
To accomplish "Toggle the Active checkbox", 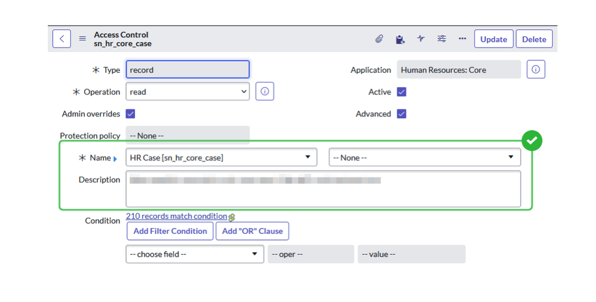I will pyautogui.click(x=401, y=91).
